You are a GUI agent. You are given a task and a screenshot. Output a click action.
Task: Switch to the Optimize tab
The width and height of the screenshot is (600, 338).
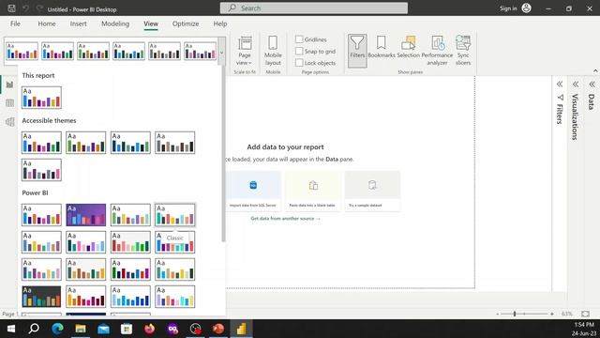point(186,23)
